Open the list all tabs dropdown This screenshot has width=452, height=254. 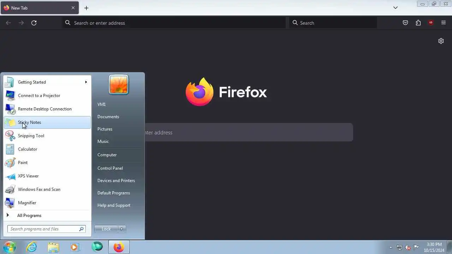point(395,8)
